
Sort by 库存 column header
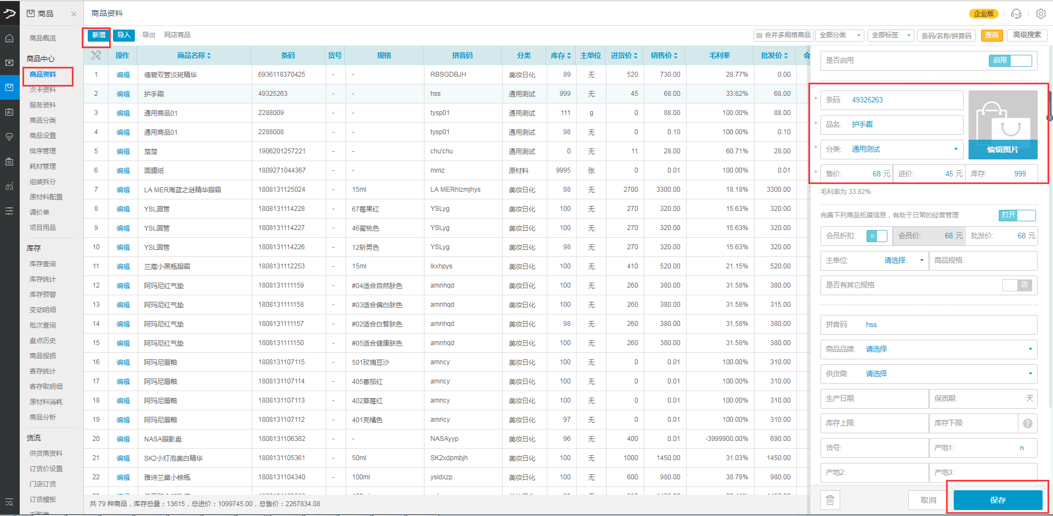(x=561, y=55)
